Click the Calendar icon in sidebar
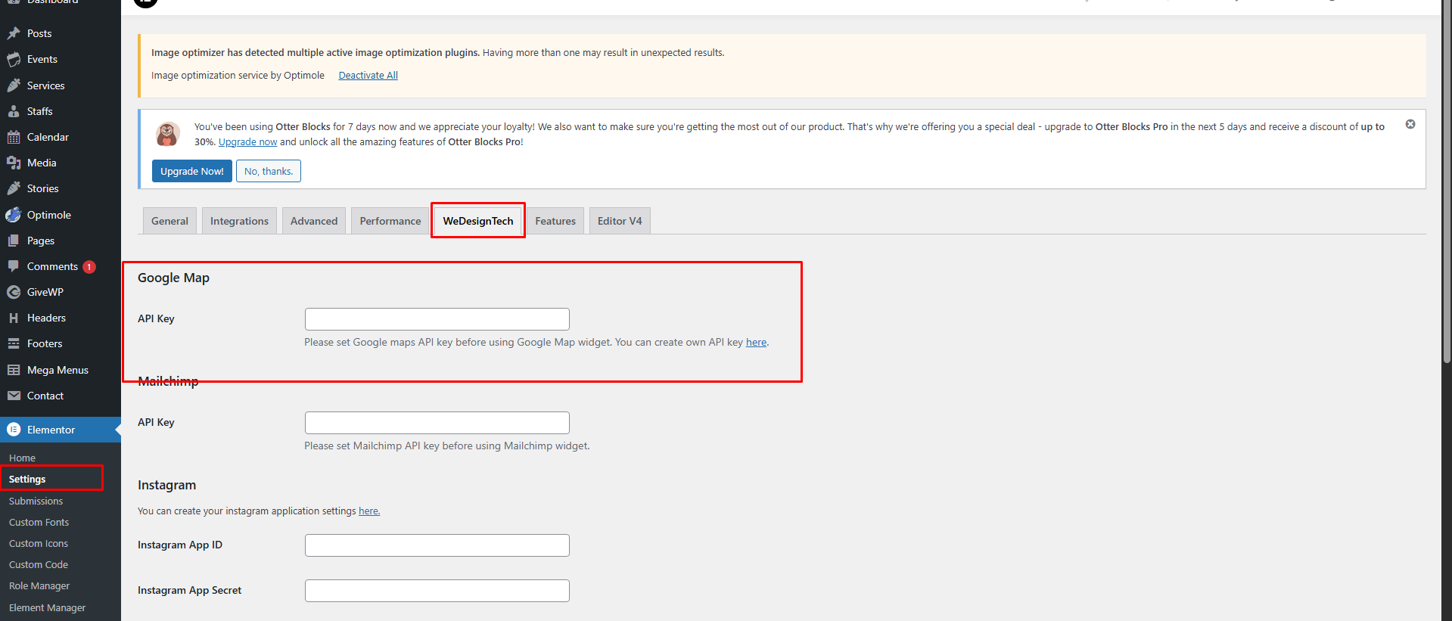 pyautogui.click(x=14, y=137)
